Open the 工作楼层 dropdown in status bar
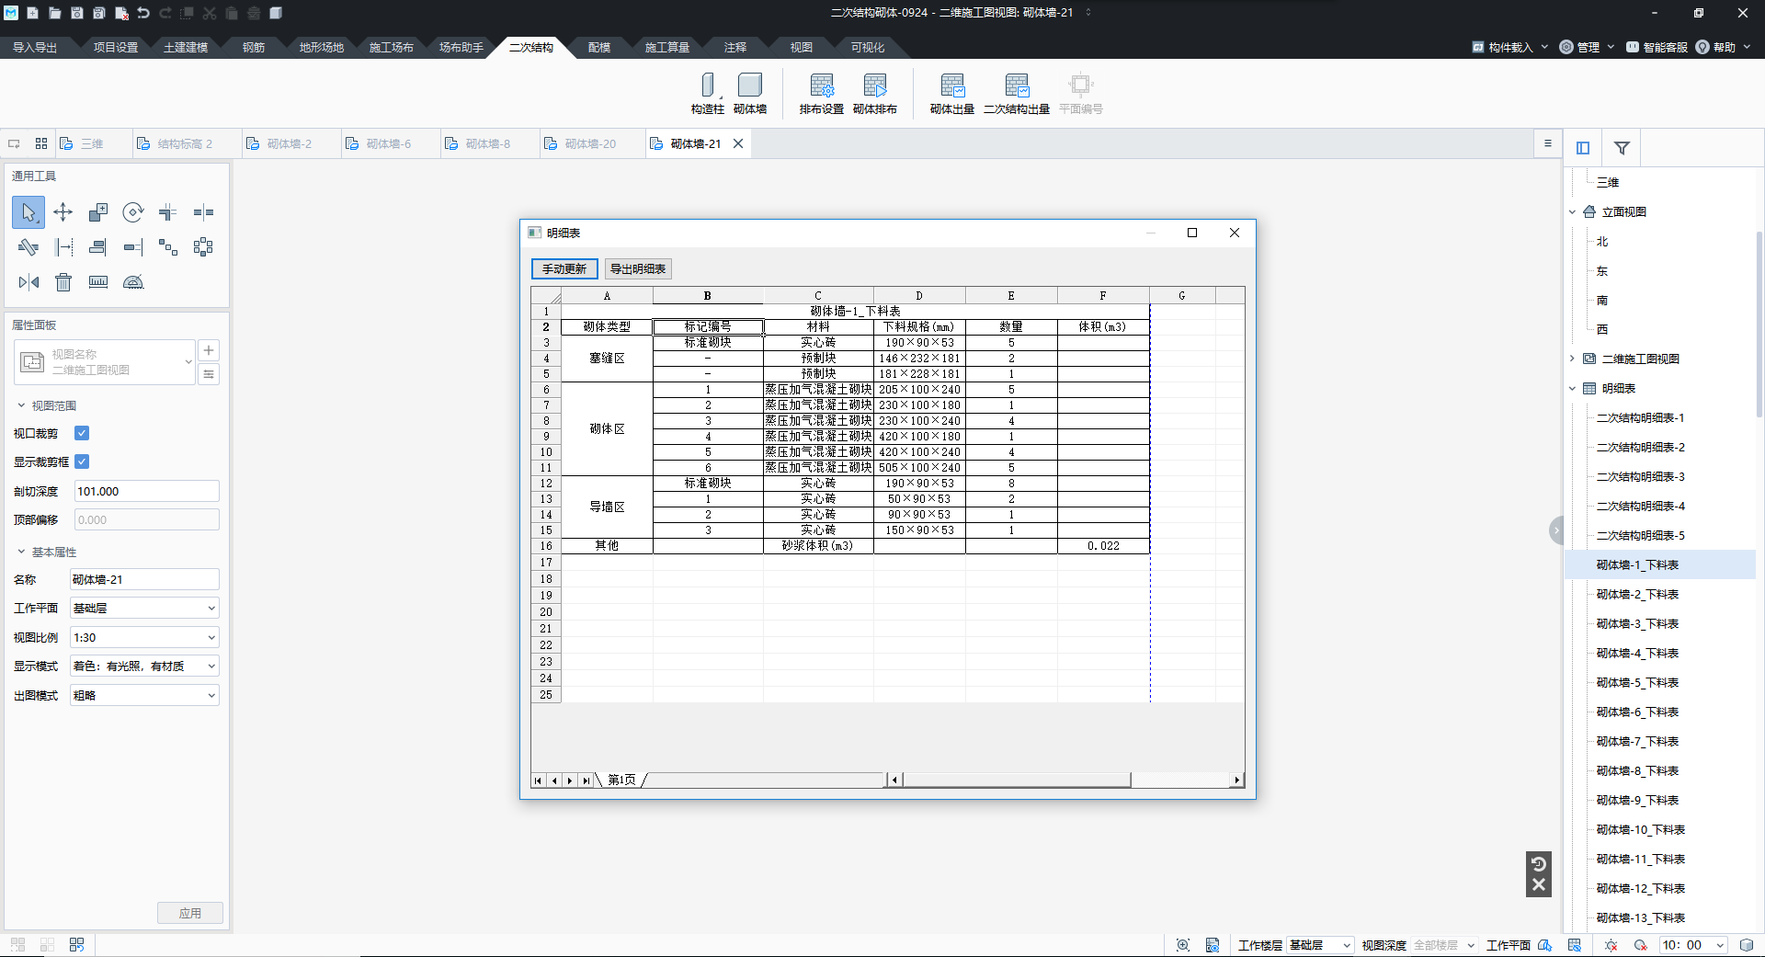Screen dimensions: 1765x957 pyautogui.click(x=1320, y=945)
